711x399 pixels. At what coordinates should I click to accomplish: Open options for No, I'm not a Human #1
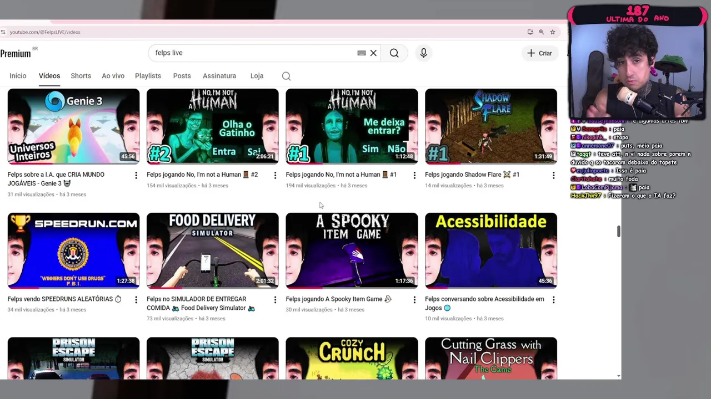pyautogui.click(x=414, y=176)
